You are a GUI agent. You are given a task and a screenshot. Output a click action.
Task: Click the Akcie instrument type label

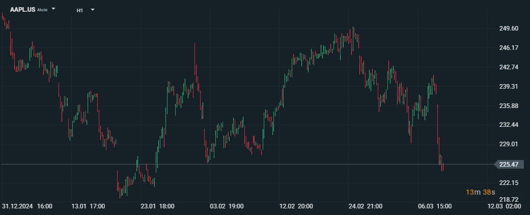pos(42,10)
